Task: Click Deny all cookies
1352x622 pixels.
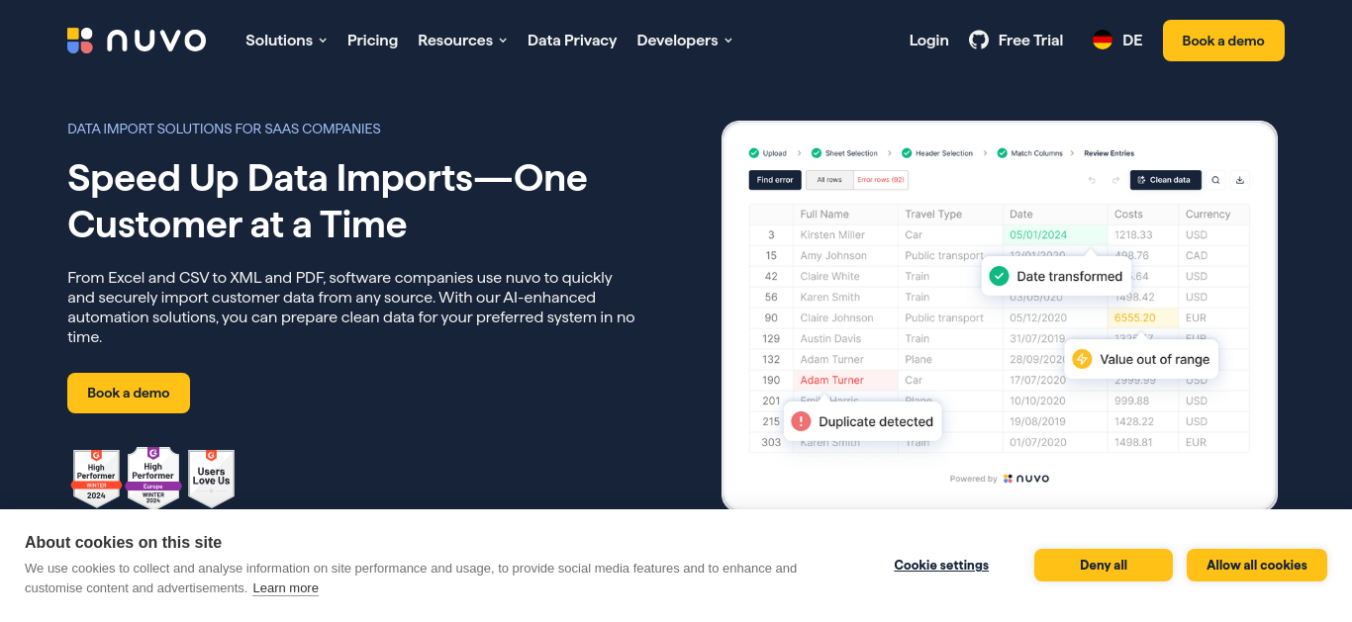Action: click(x=1104, y=565)
